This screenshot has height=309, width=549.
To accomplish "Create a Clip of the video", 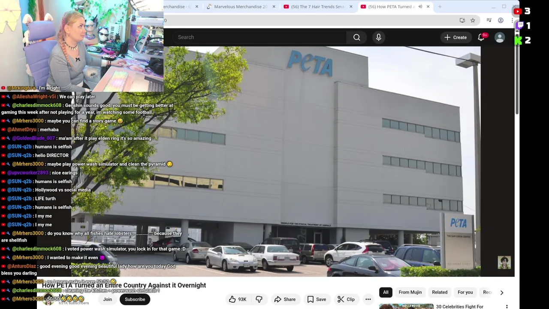I will click(x=346, y=300).
